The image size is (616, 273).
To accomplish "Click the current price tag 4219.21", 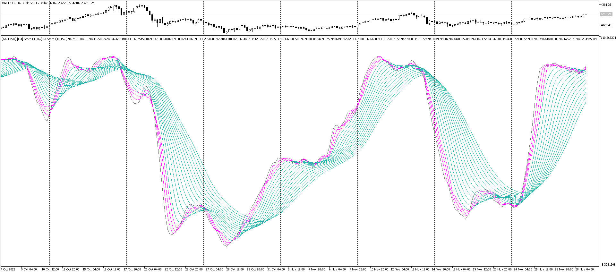I will [606, 14].
